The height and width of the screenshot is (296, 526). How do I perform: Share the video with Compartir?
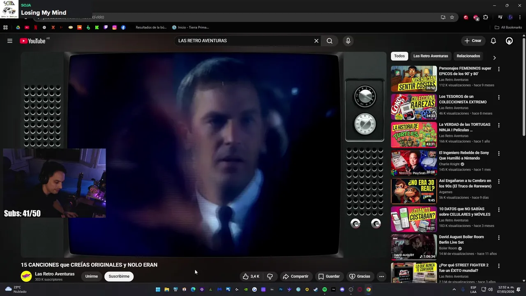pyautogui.click(x=295, y=276)
